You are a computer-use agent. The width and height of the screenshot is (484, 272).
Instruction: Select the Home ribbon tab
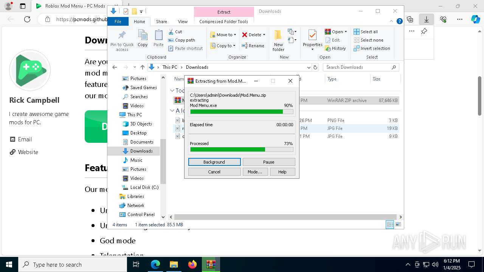pyautogui.click(x=139, y=22)
